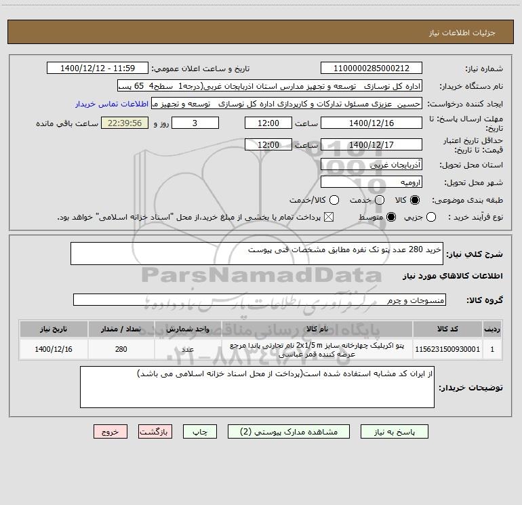Screen dimensions: 522x505
Task: Toggle the Islamic treasury payment checkbox
Action: (x=329, y=217)
